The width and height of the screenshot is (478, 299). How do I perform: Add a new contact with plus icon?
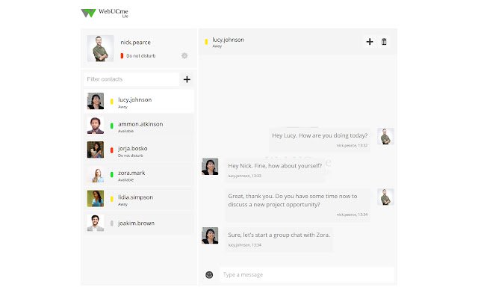point(187,80)
